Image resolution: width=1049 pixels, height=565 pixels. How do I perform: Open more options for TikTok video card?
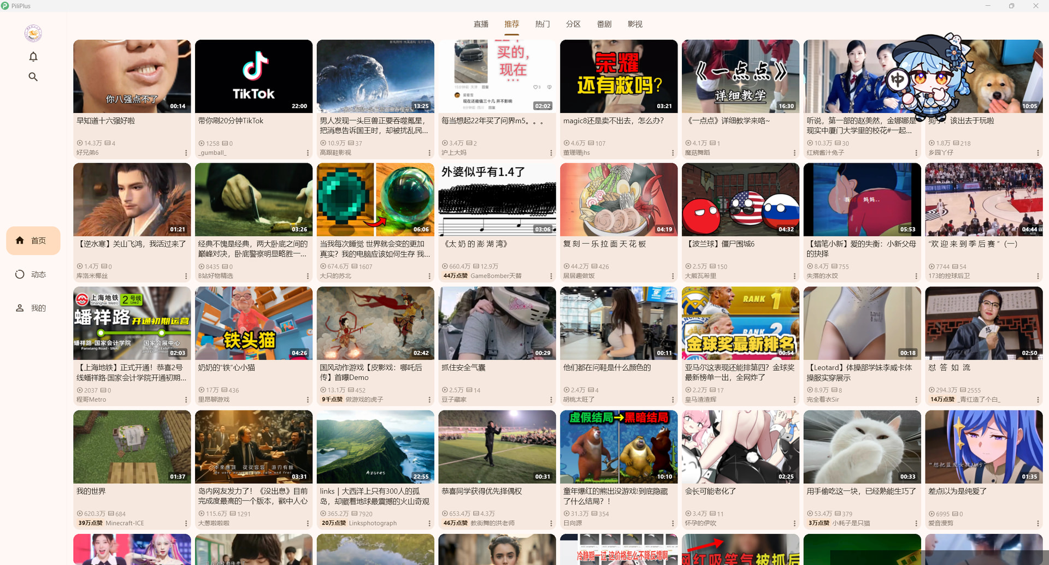click(308, 153)
